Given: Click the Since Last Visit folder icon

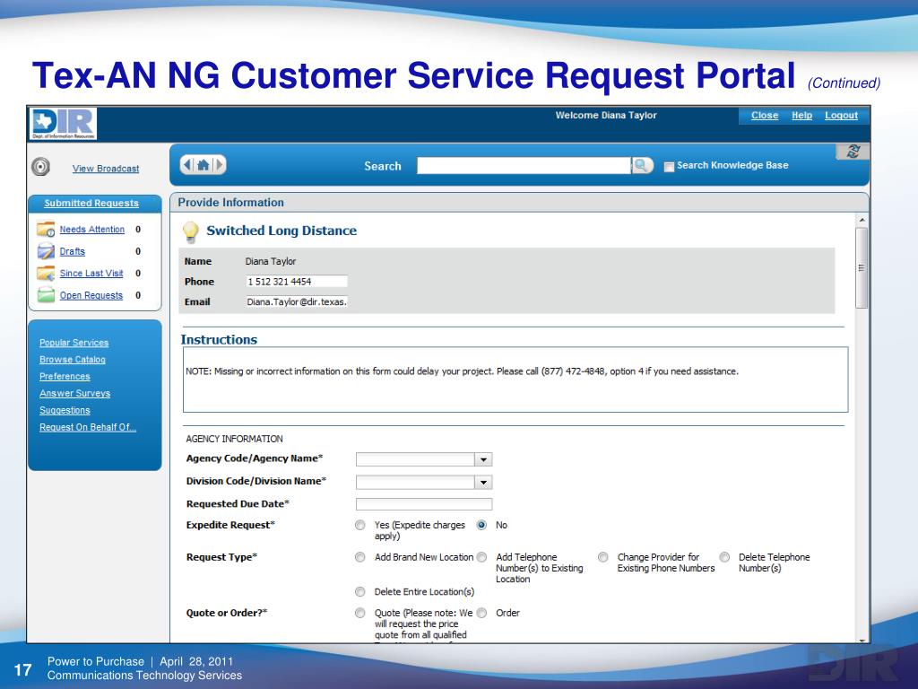Looking at the screenshot, I should [x=46, y=273].
